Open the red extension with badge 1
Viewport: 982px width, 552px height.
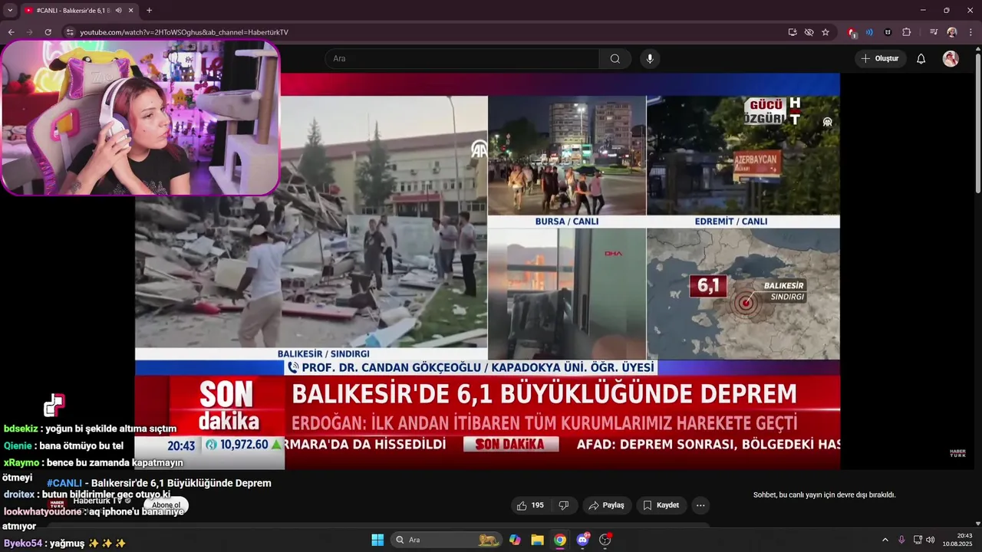pyautogui.click(x=852, y=32)
